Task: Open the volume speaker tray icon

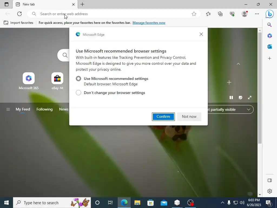Action: pyautogui.click(x=242, y=203)
